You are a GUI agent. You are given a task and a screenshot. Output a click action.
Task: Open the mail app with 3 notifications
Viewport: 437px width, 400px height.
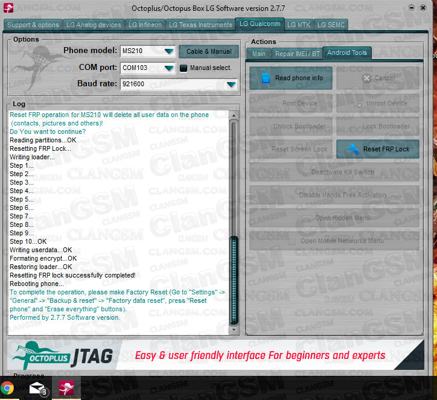(39, 389)
